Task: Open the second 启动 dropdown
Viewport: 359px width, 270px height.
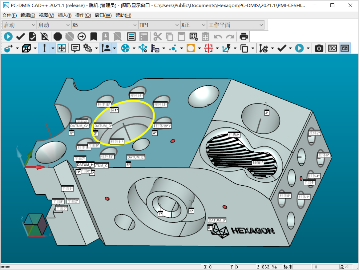Action: click(x=54, y=25)
